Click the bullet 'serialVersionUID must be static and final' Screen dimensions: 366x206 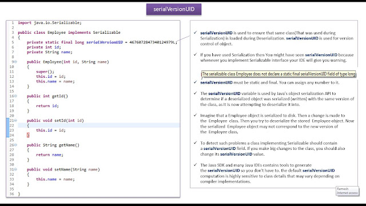[270, 82]
